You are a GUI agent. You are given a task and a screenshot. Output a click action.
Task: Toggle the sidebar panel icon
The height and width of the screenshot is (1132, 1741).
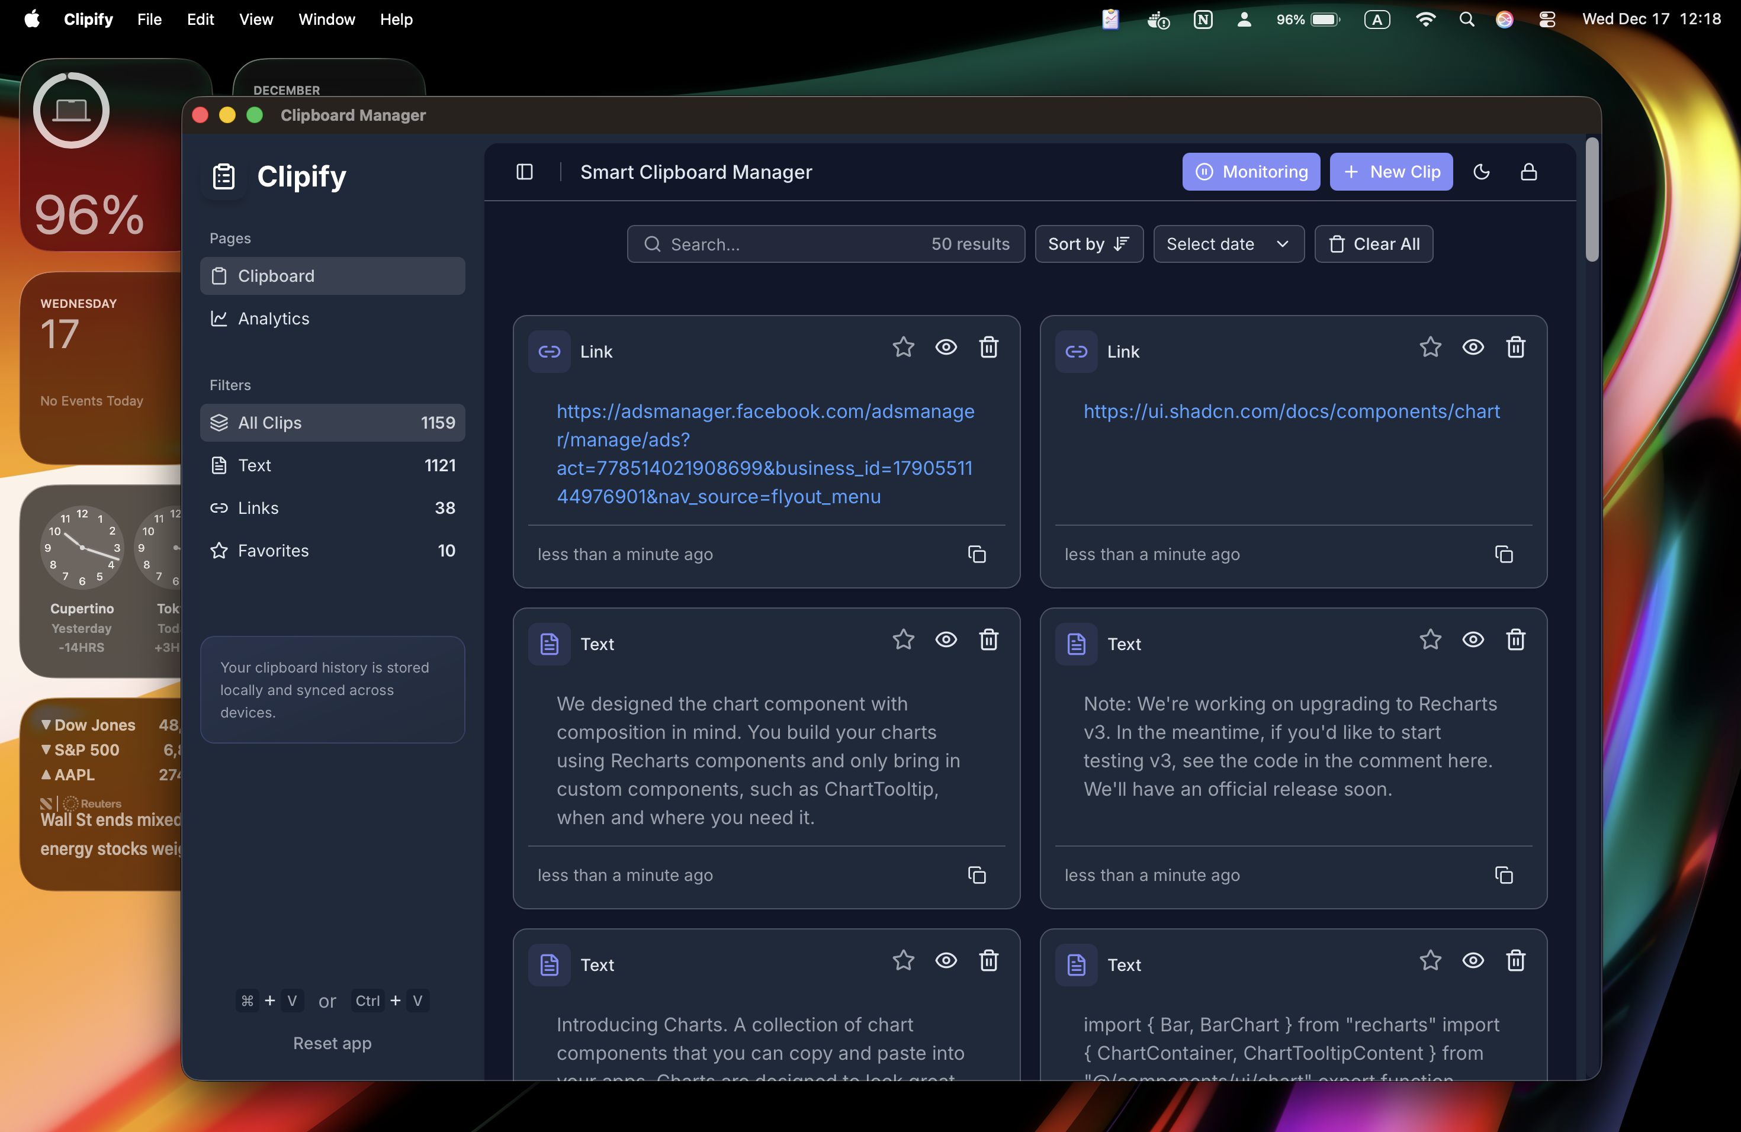click(525, 172)
